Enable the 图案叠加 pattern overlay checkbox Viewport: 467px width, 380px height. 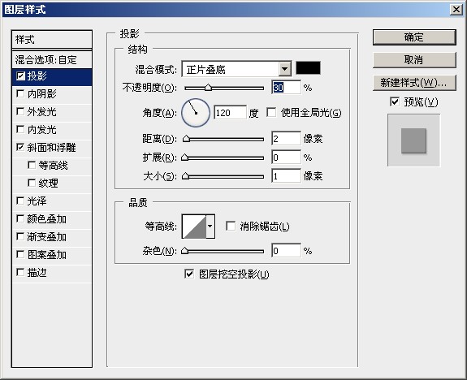(20, 254)
